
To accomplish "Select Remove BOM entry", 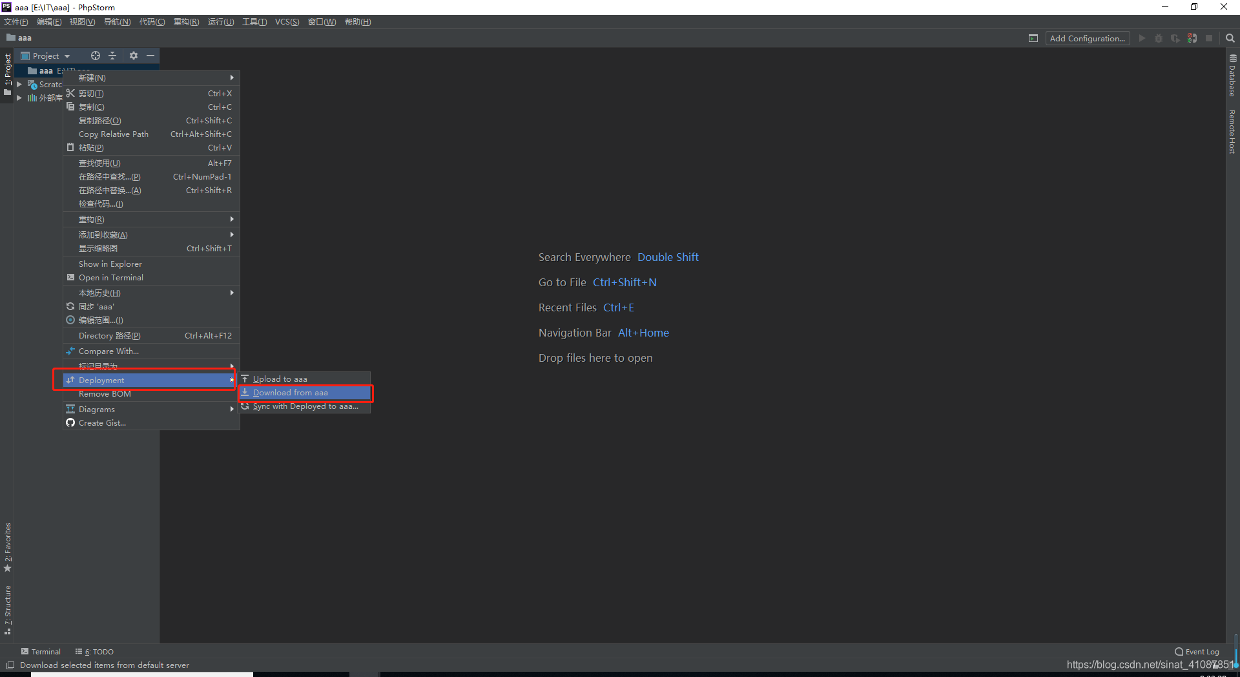I will [x=151, y=394].
